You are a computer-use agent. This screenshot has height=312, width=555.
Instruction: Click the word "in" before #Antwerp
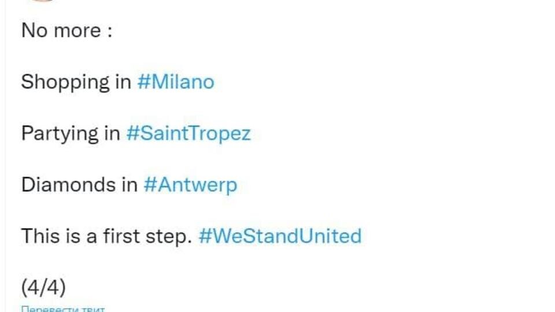pos(129,185)
